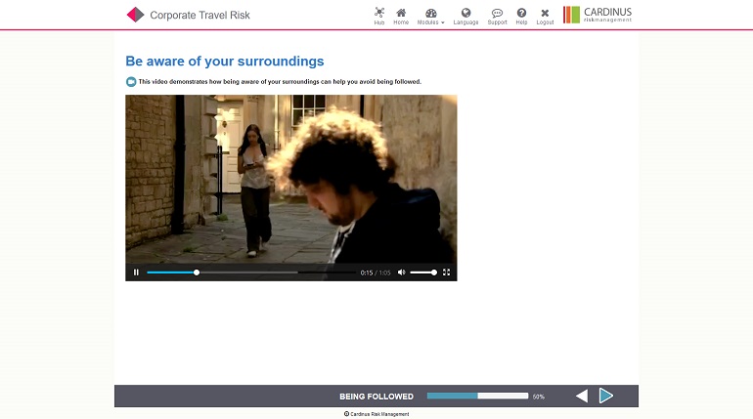Click the Corporate Travel Risk diamond logo
This screenshot has width=753, height=419.
pyautogui.click(x=135, y=15)
